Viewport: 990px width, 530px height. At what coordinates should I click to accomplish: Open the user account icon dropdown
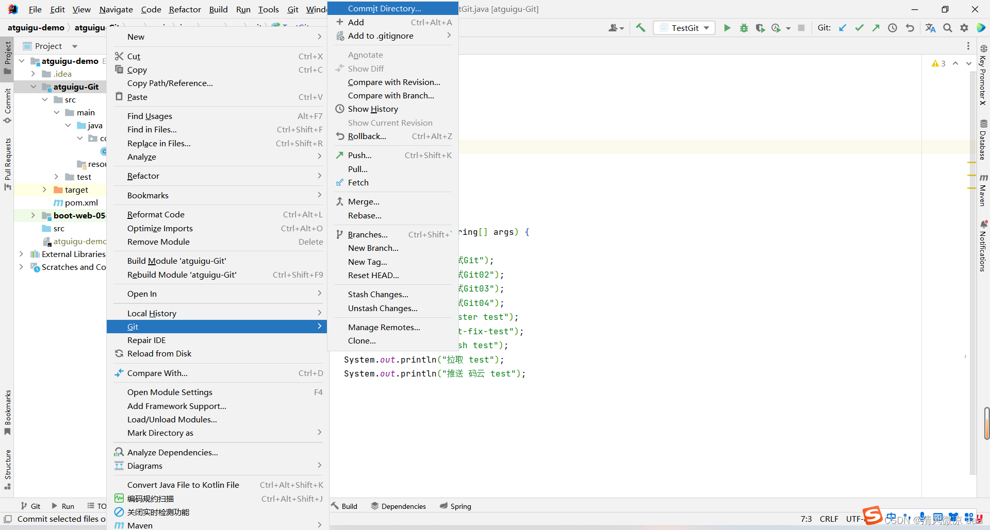click(616, 28)
